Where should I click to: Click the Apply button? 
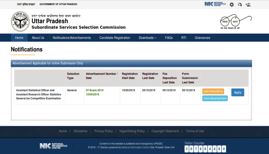tap(238, 92)
